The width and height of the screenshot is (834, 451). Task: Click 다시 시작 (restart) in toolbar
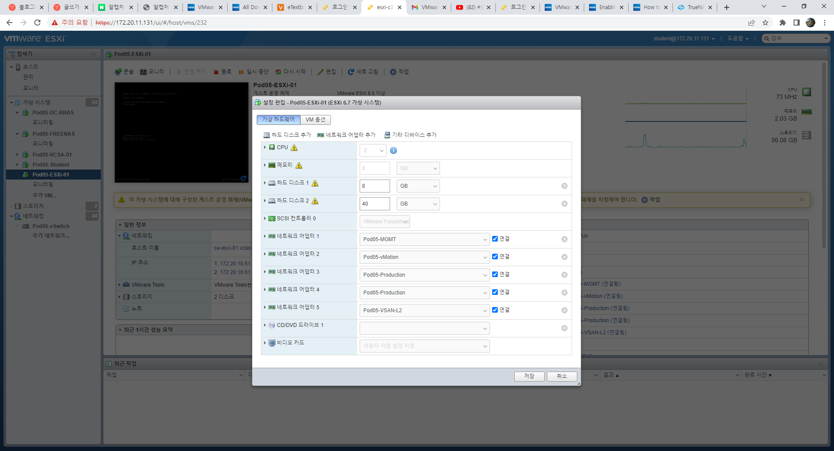291,72
